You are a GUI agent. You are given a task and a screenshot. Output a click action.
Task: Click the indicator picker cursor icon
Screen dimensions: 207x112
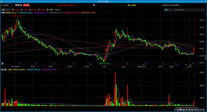tap(192, 110)
